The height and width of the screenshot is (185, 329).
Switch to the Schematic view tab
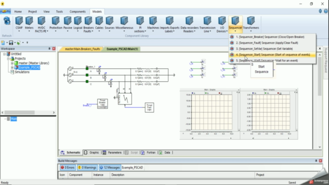71,153
